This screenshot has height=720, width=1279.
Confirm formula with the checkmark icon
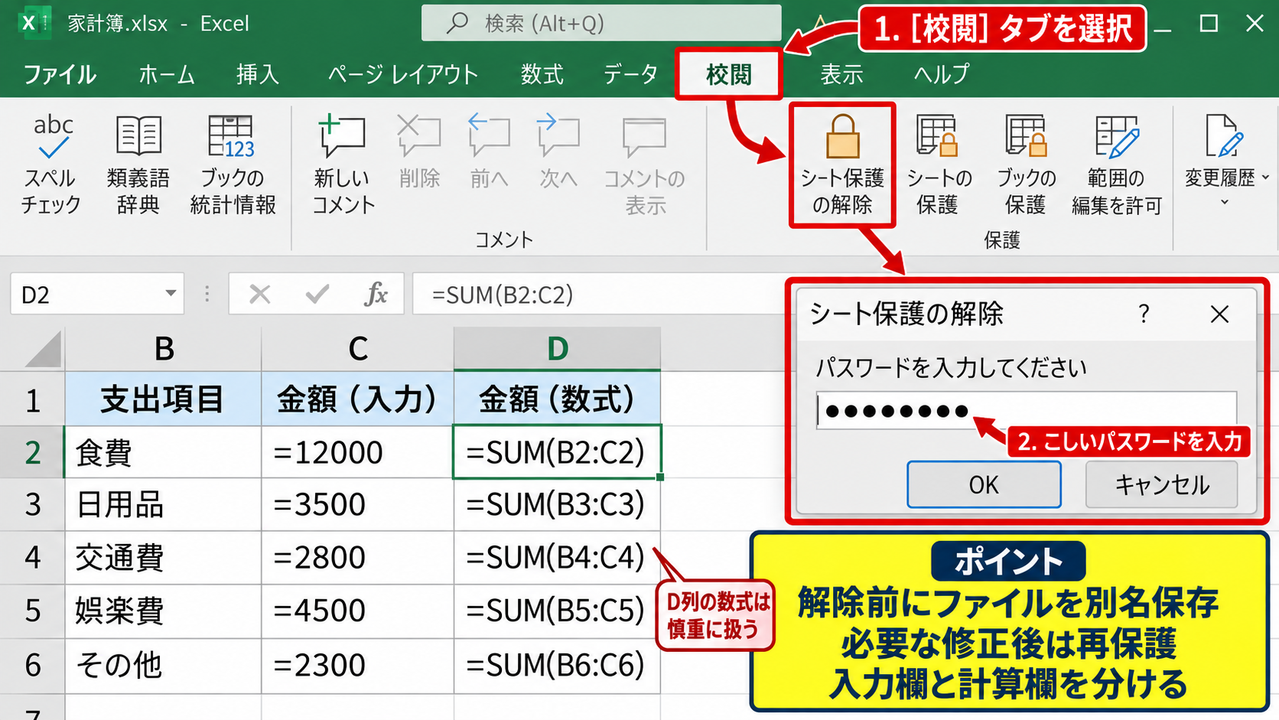317,294
